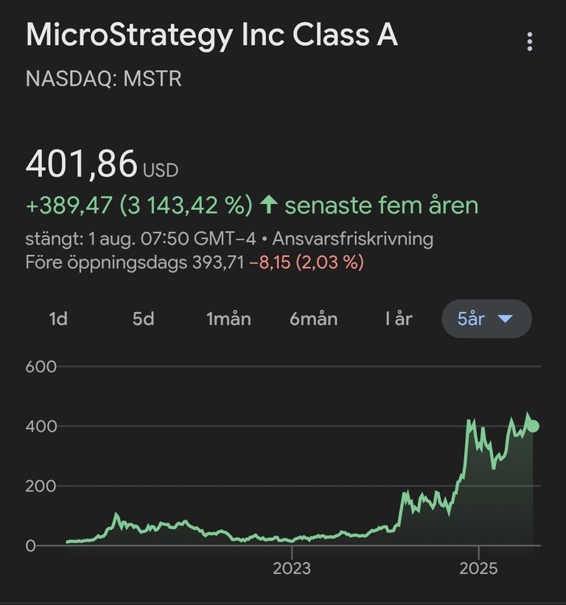Click the NASDAQ: MSTR ticker label
The image size is (566, 605).
click(x=103, y=79)
